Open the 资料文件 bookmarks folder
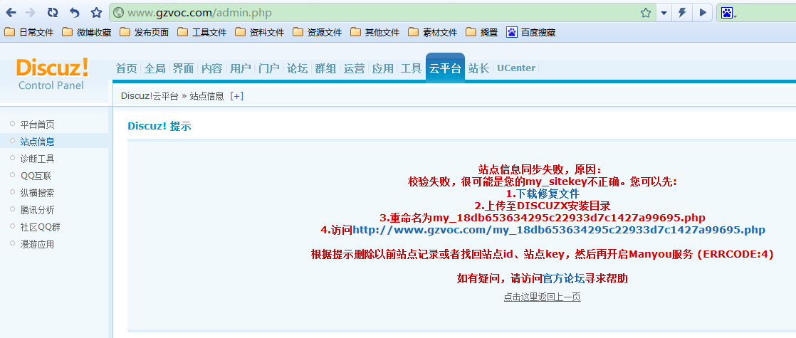796x338 pixels. (259, 33)
